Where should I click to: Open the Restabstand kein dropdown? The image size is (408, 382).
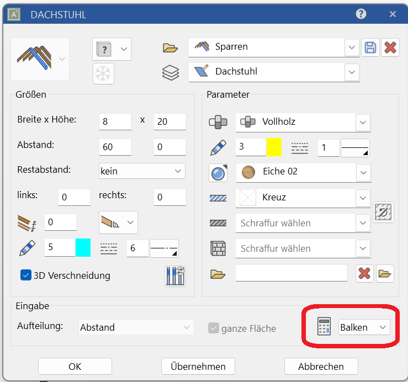click(x=142, y=171)
